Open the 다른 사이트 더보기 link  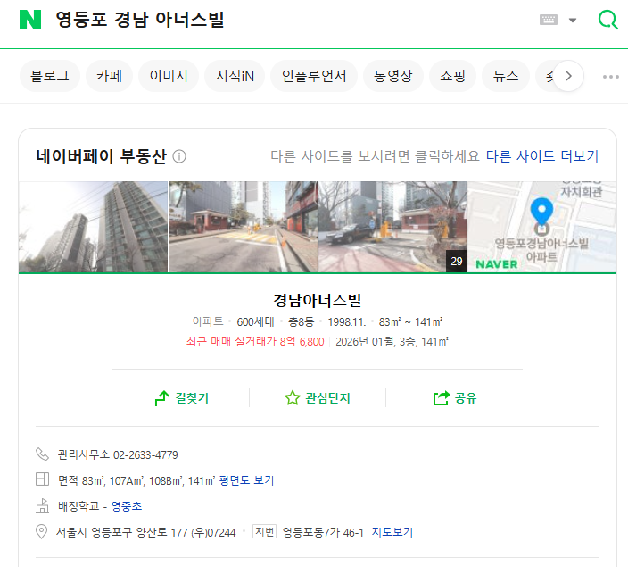(542, 156)
